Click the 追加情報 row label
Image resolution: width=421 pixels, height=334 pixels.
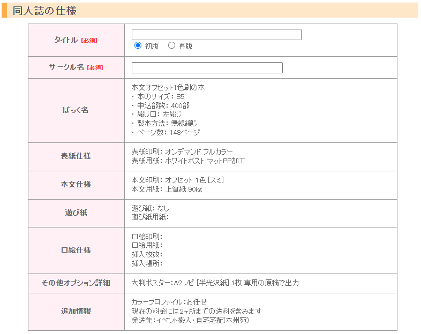point(76,311)
